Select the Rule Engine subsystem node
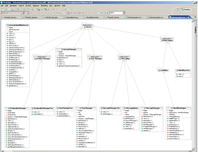The height and width of the screenshot is (152, 198). pos(167,39)
